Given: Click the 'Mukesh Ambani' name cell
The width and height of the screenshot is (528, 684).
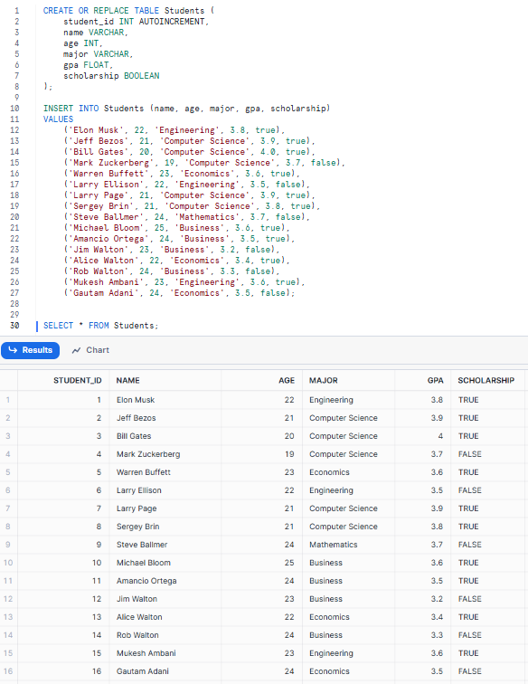Looking at the screenshot, I should pyautogui.click(x=146, y=653).
